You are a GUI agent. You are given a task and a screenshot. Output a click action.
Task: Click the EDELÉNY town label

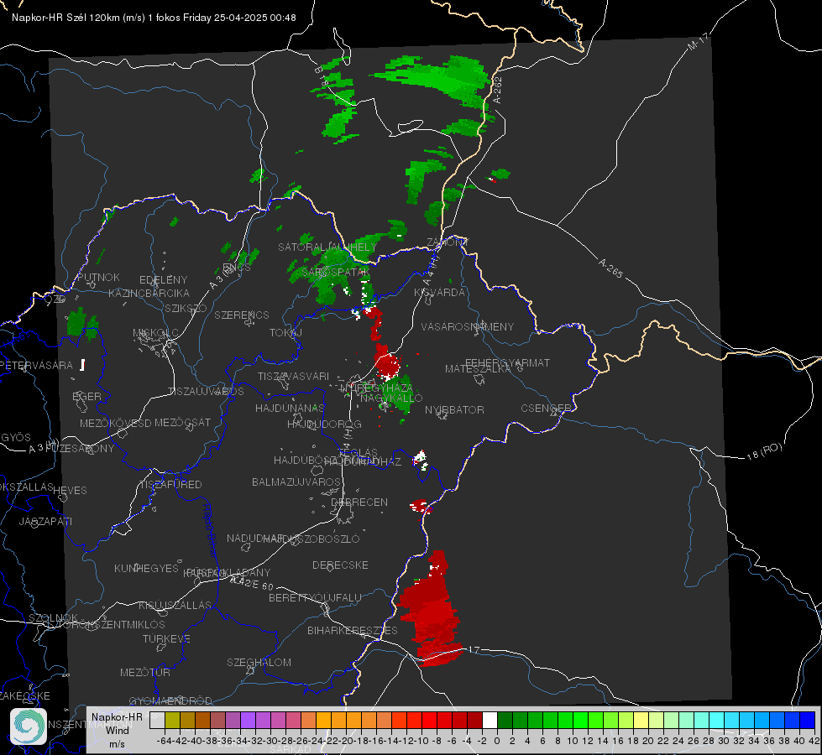(x=163, y=280)
